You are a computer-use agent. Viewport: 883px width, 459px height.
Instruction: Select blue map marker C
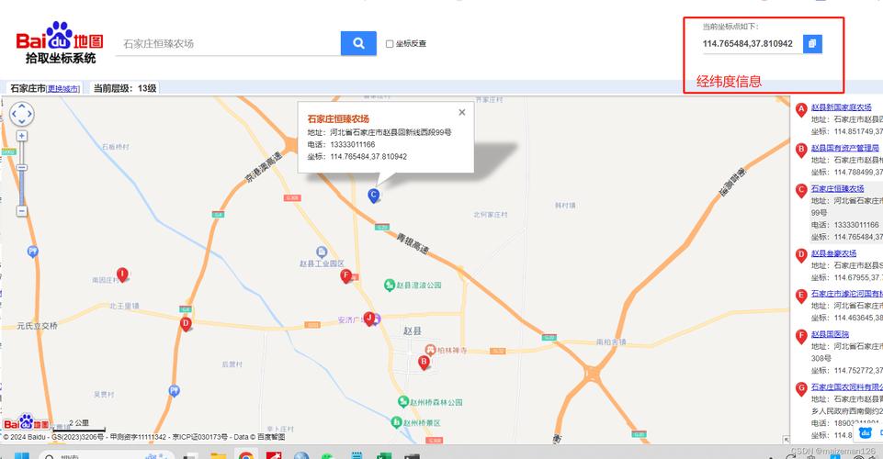pos(373,196)
